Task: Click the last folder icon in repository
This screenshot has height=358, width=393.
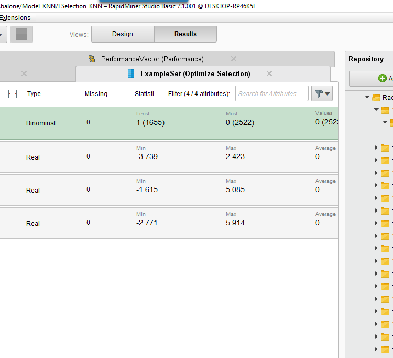Action: pos(385,349)
